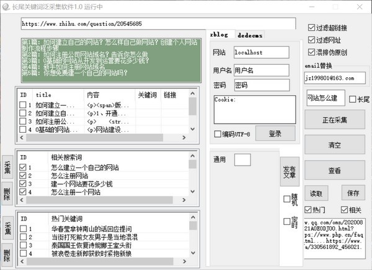The height and width of the screenshot is (270, 372).
Task: Uncheck the 过滤超链接 option
Action: 312,28
